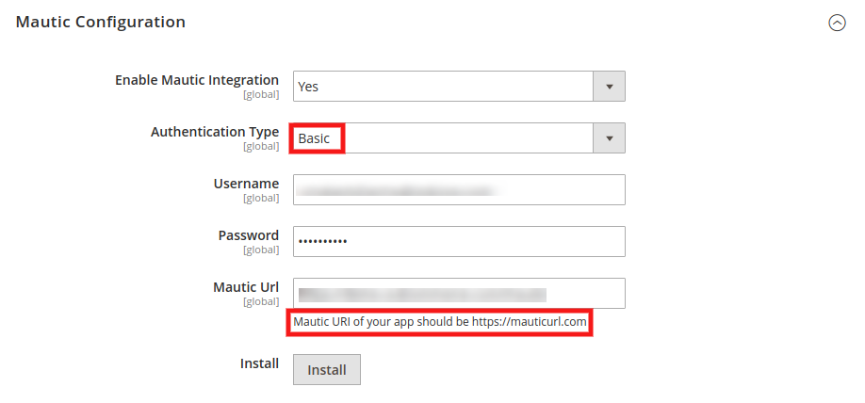This screenshot has height=403, width=865.
Task: Click the Mautic Configuration section heading
Action: (101, 22)
